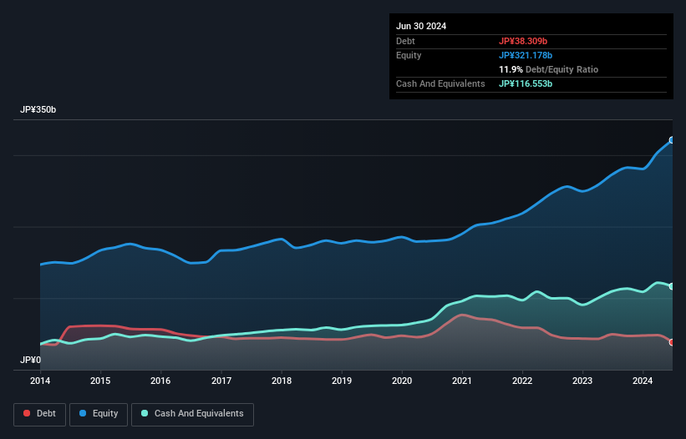Click the JP¥0 y-axis label
This screenshot has width=686, height=439.
coord(30,361)
